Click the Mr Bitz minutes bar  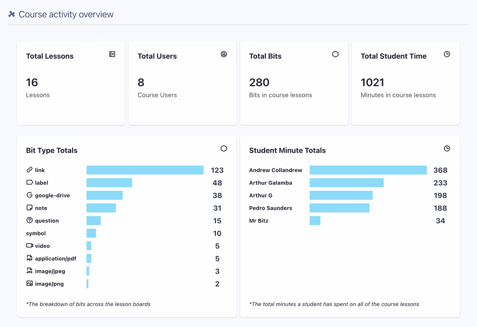coord(315,220)
